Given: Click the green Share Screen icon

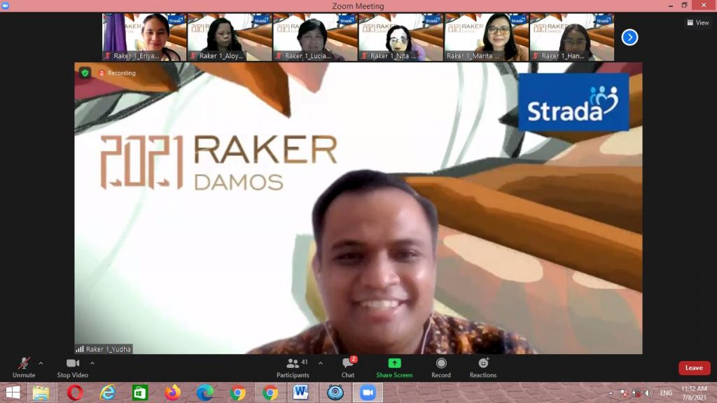Looking at the screenshot, I should 394,363.
